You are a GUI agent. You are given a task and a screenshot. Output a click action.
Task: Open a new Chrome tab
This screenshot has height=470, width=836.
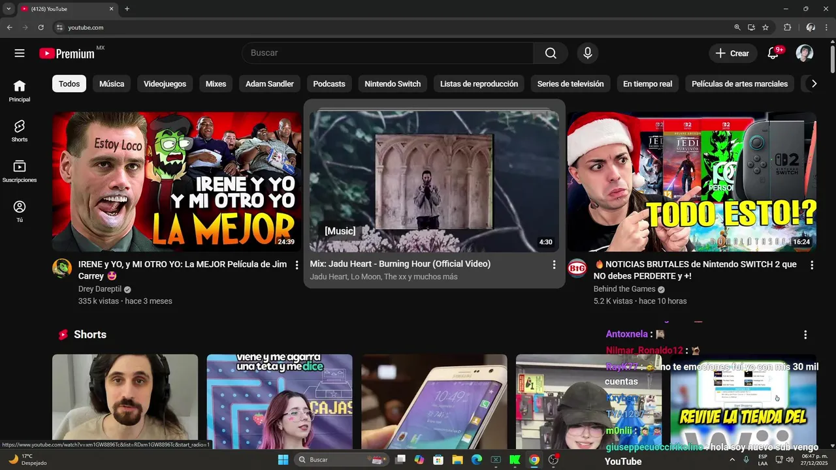pos(127,9)
